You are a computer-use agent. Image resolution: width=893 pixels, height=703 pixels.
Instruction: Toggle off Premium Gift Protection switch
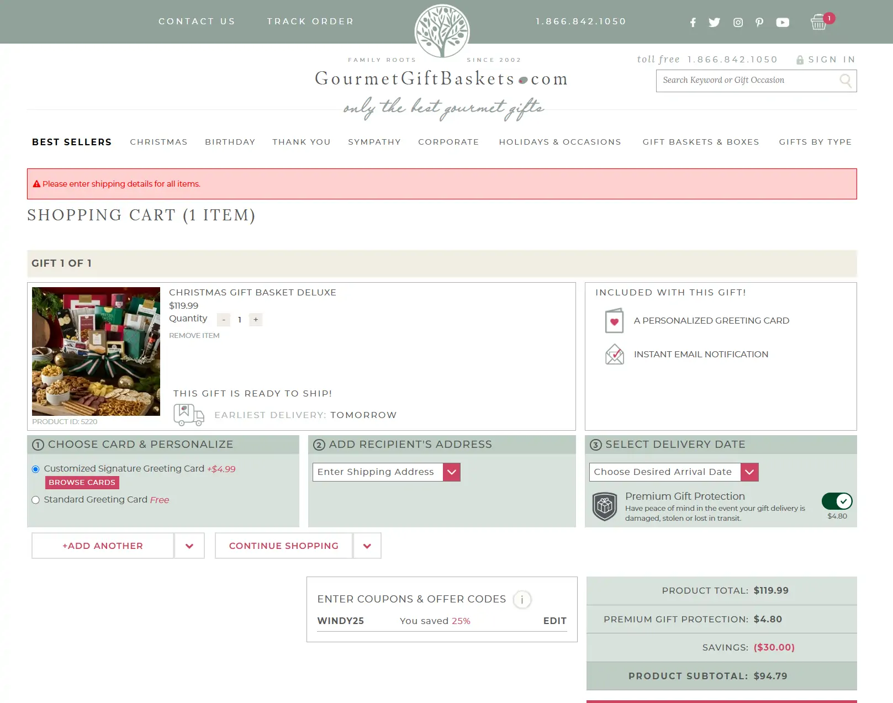point(837,501)
